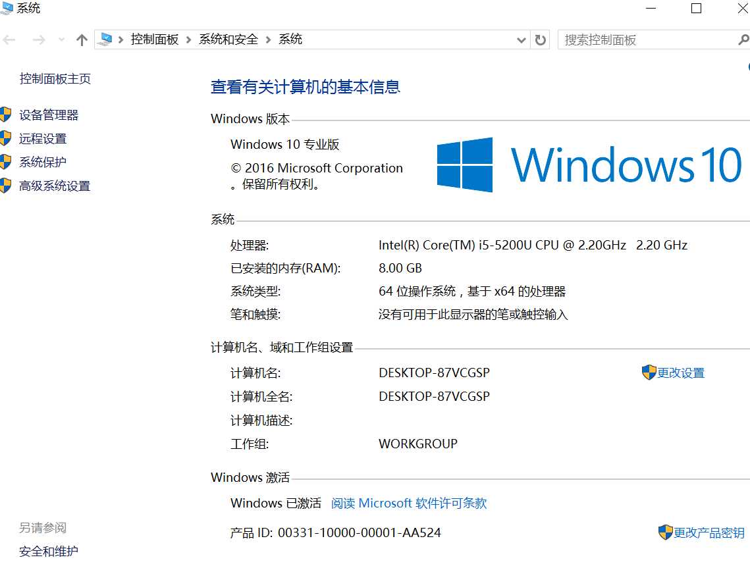Viewport: 750px width, 570px height.
Task: Click the Windows 10 logo
Action: coord(589,165)
